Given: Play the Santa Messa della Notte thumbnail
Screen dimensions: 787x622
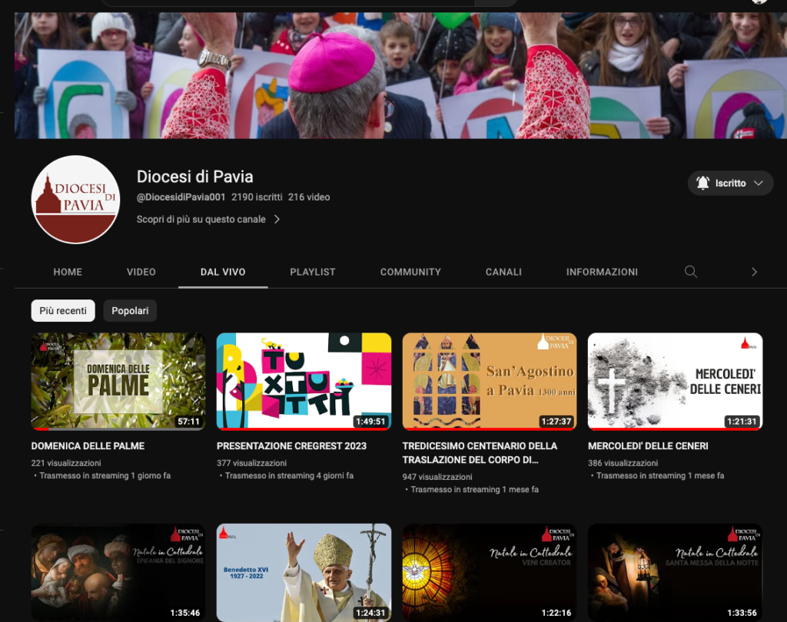Looking at the screenshot, I should (675, 572).
